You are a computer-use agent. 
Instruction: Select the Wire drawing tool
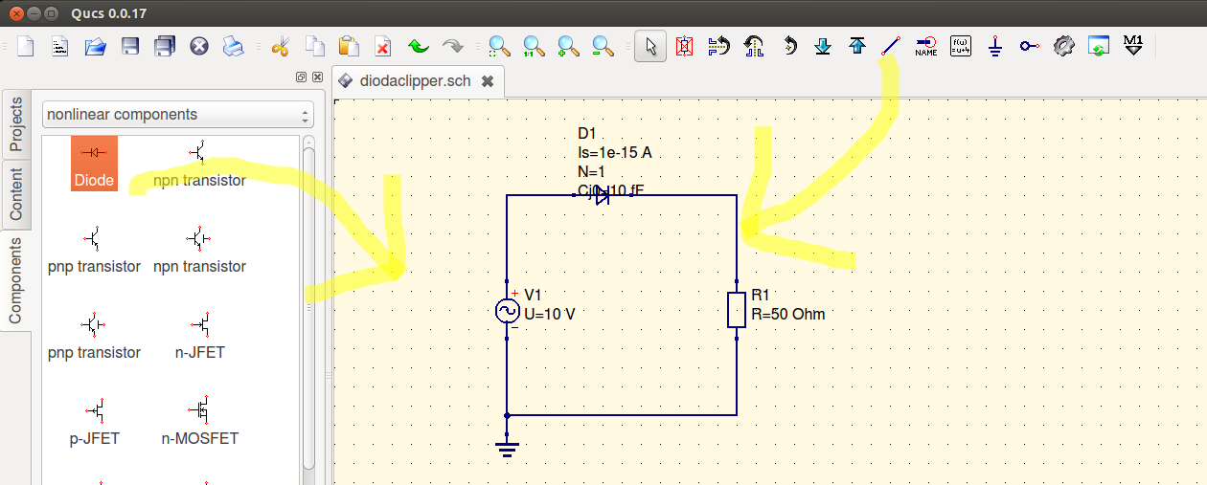pyautogui.click(x=891, y=46)
